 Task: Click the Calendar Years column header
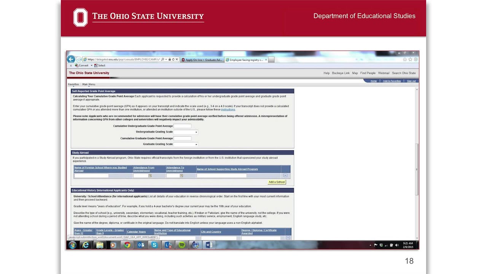[x=136, y=232]
